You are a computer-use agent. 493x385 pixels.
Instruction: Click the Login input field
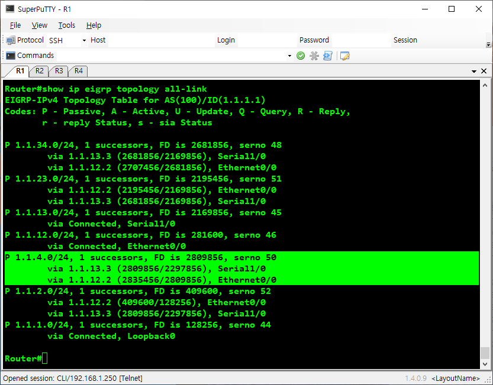tap(268, 40)
